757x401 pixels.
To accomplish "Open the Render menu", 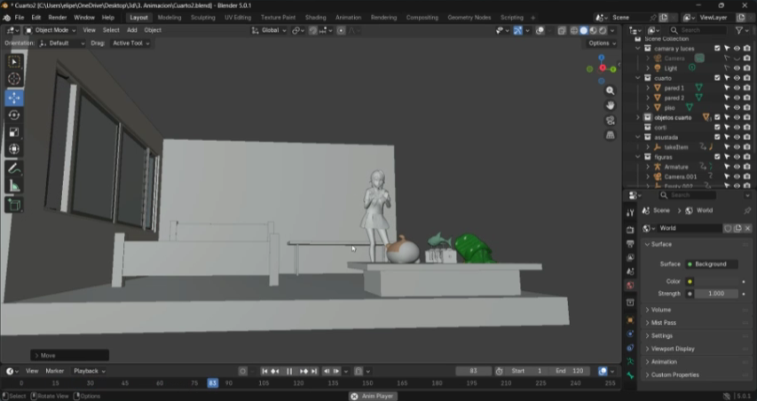I will (57, 17).
